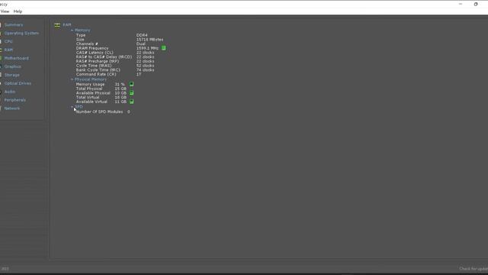Click the Bank Cycle Time (tRC) label
The image size is (488, 275).
coord(98,70)
